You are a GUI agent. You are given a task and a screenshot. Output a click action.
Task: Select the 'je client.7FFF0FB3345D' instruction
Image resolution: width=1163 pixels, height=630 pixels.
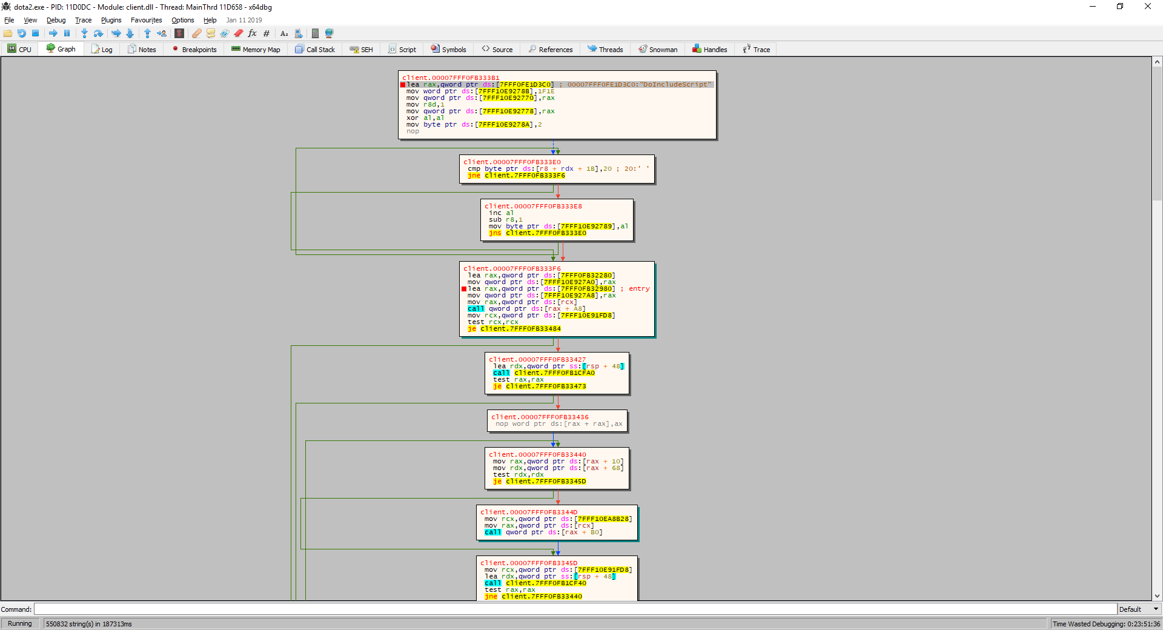click(x=540, y=482)
